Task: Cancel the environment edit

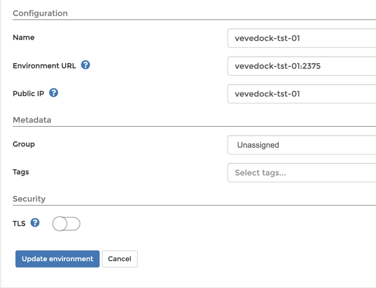Action: (x=119, y=259)
